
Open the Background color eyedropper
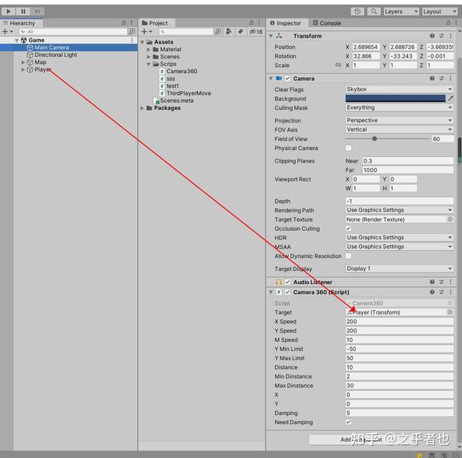[450, 99]
